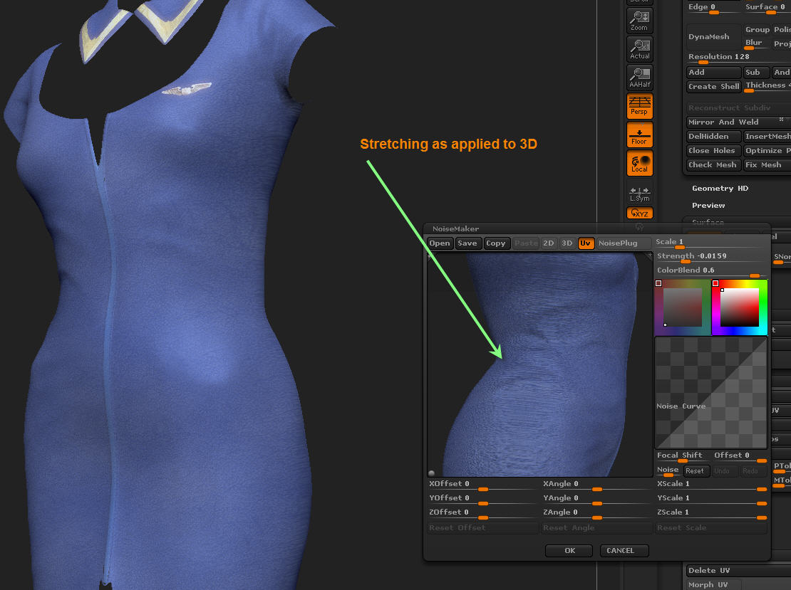This screenshot has height=590, width=791.
Task: Toggle the DynaMesh button
Action: 714,37
